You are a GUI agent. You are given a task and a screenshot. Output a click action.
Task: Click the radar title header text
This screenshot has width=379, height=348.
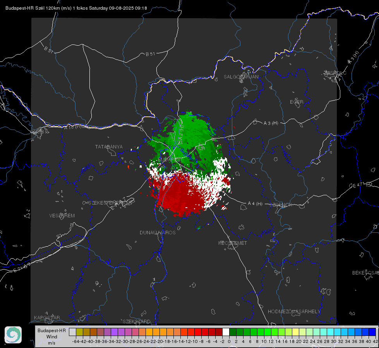(76, 8)
